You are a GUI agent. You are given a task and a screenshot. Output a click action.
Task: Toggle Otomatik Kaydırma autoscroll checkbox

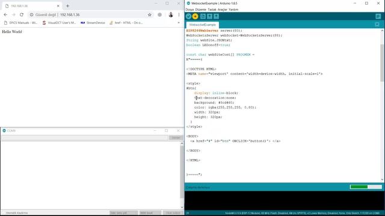(x=3, y=213)
